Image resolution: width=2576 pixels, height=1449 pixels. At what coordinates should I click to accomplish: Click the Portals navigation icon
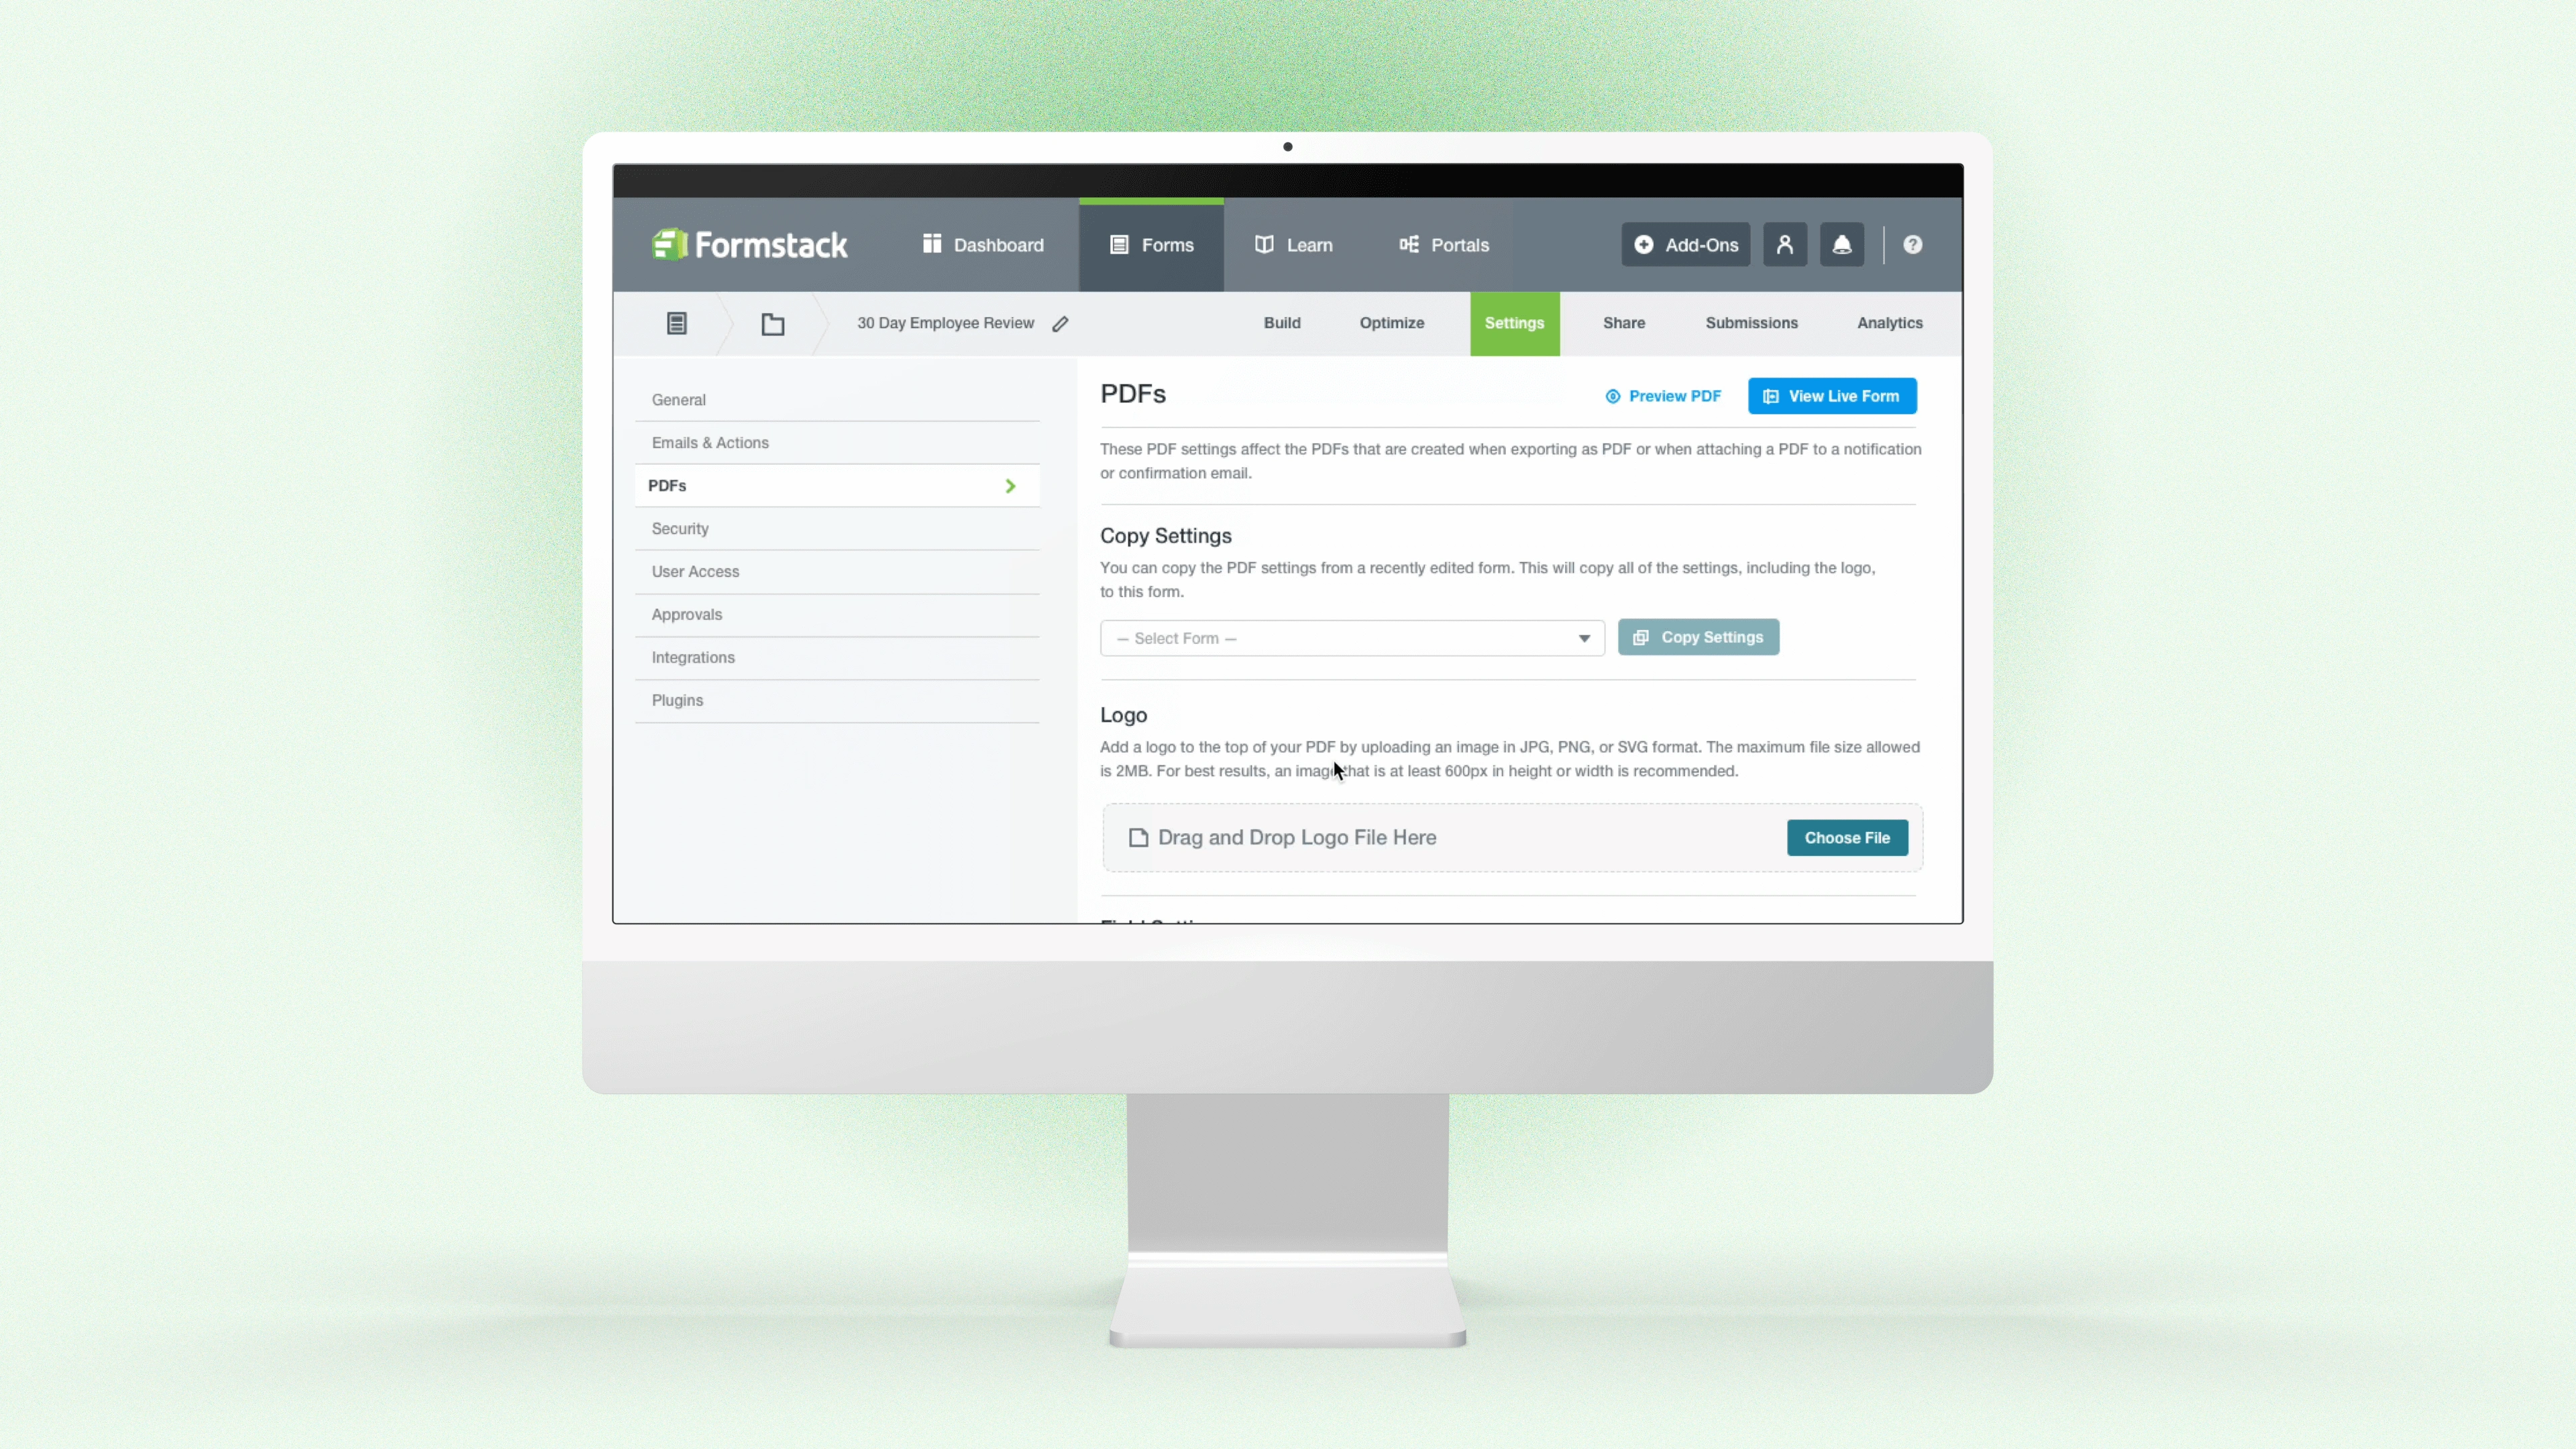(1410, 244)
